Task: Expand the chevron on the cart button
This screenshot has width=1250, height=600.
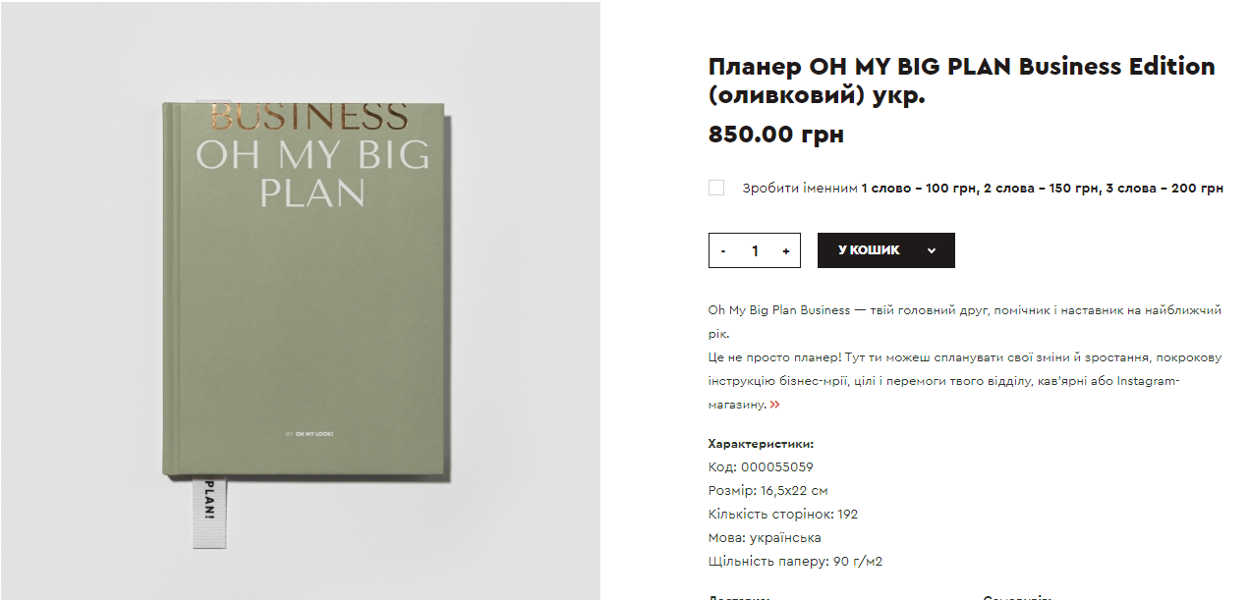Action: 932,250
